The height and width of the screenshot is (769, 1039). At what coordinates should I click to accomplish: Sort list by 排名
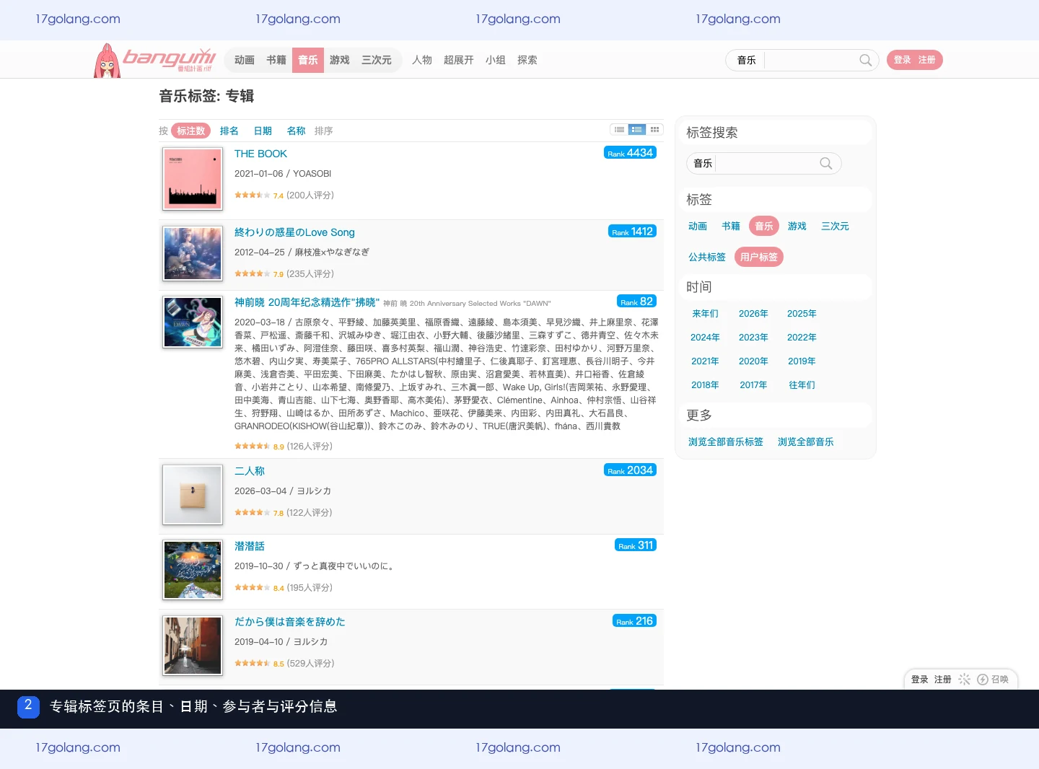point(229,131)
